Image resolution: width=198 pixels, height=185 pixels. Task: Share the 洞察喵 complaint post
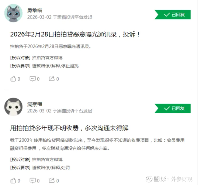tap(54, 181)
